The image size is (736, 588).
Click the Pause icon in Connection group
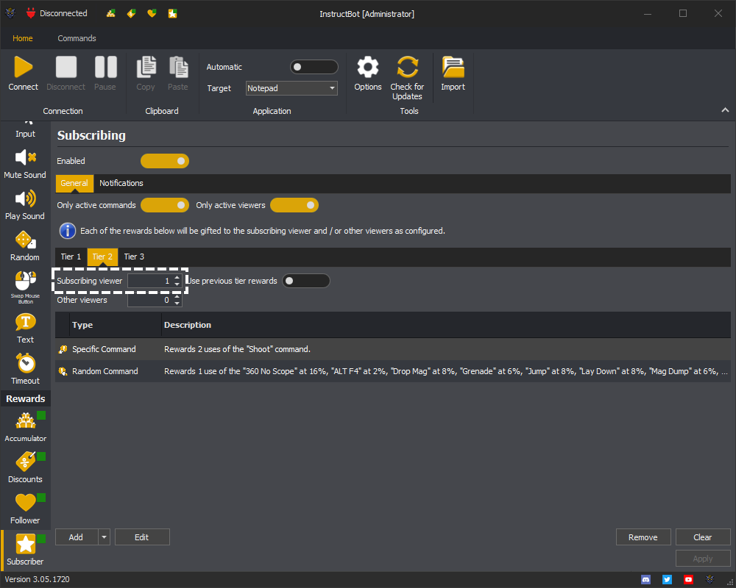(x=105, y=67)
